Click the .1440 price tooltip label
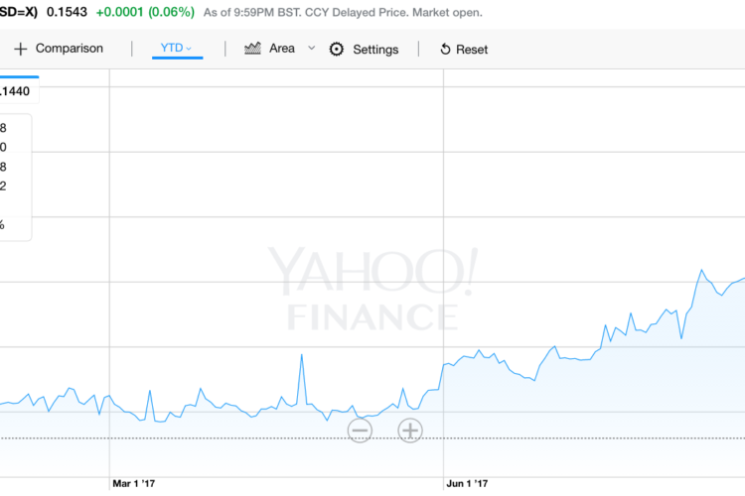Image resolution: width=745 pixels, height=496 pixels. pyautogui.click(x=15, y=91)
